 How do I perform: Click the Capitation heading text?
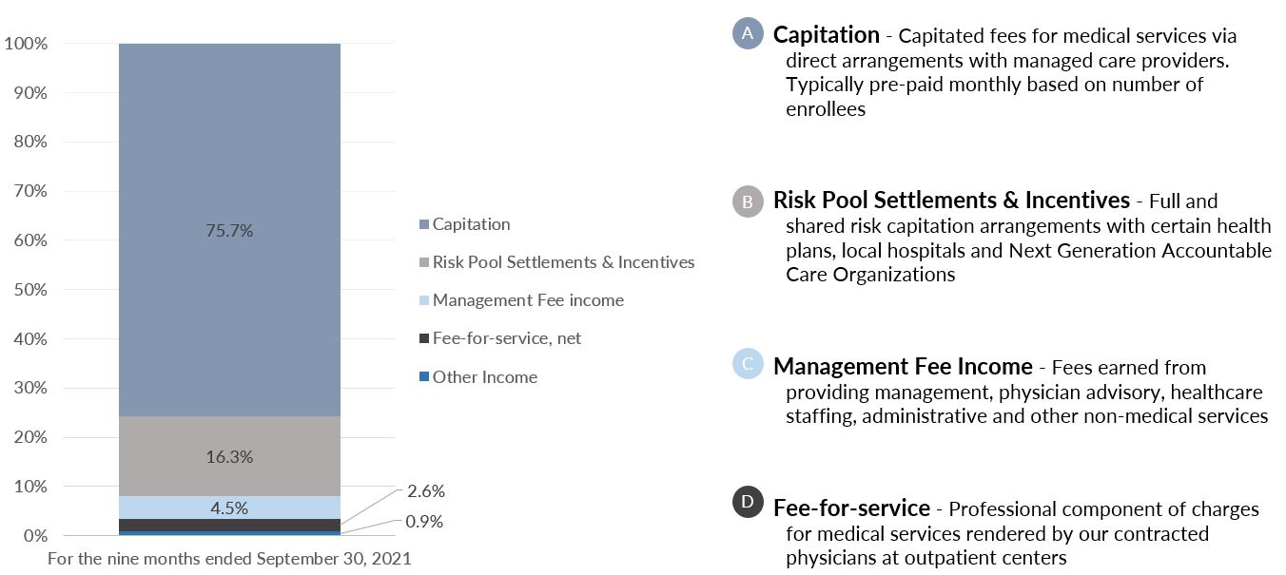[x=827, y=35]
